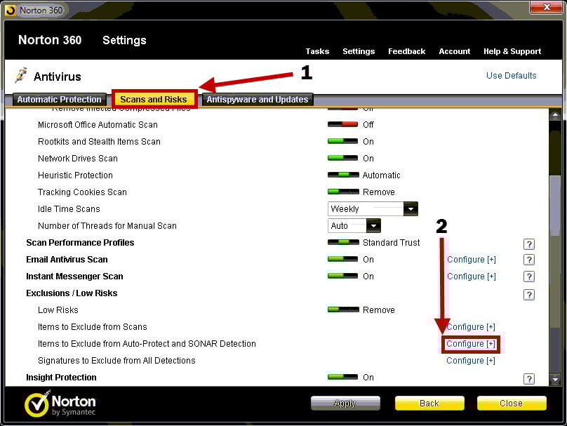Toggle Rootkits and Stealth Items Scan
The width and height of the screenshot is (567, 426).
[x=343, y=141]
